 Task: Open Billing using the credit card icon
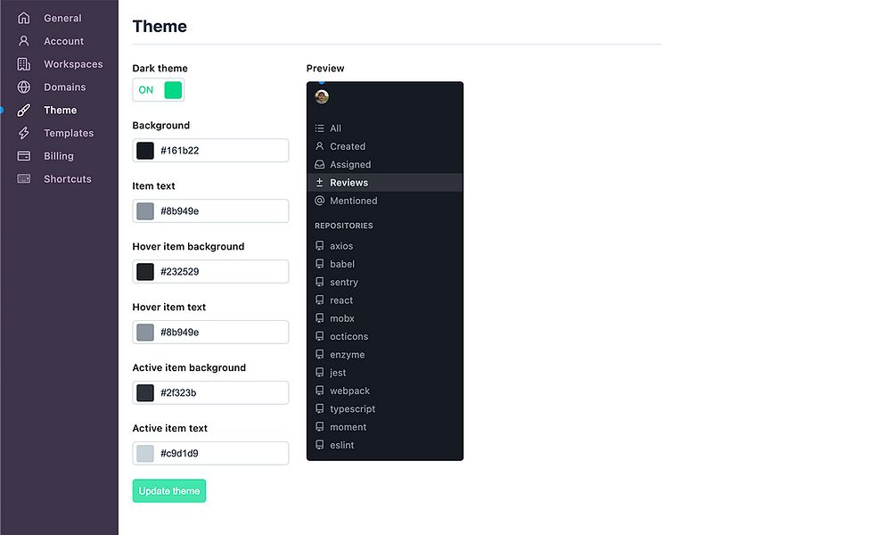point(23,156)
